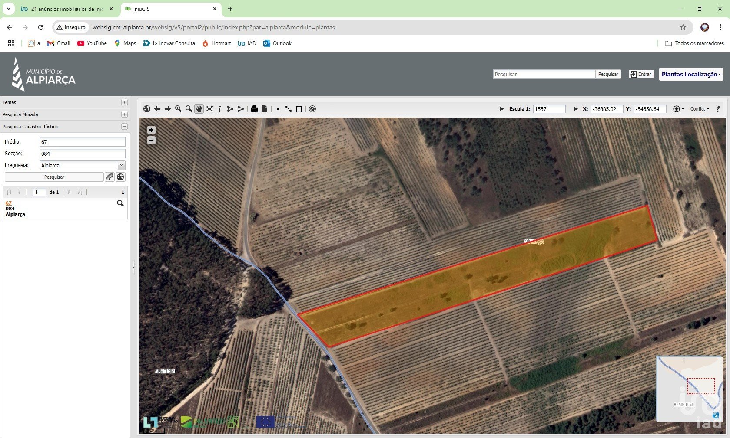
Task: Zoom to result 67 with magnifier icon
Action: pos(120,203)
